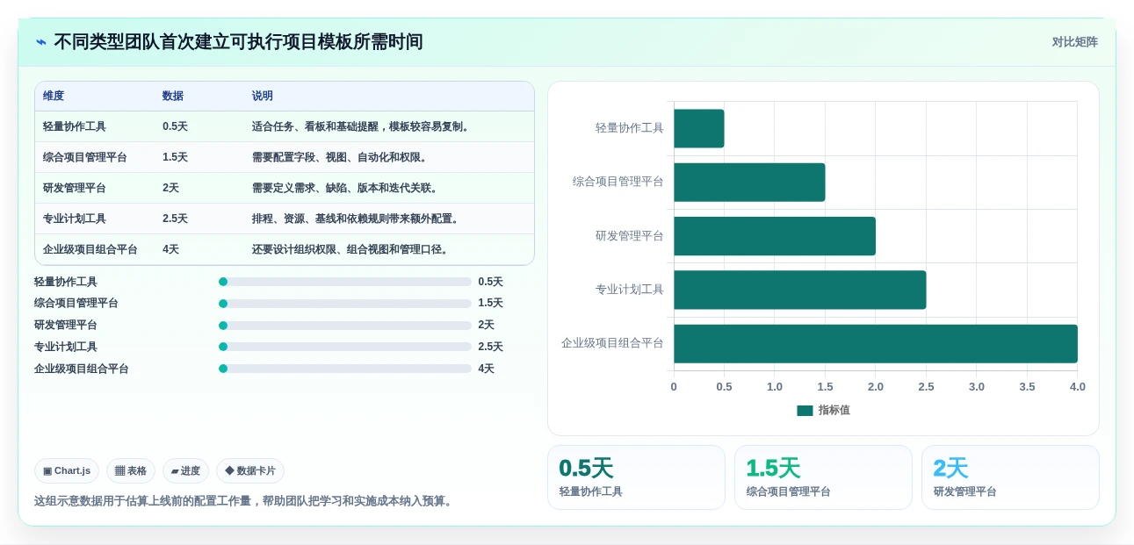The image size is (1134, 545).
Task: Click table cell 轻量协作工具
Action: (x=75, y=127)
